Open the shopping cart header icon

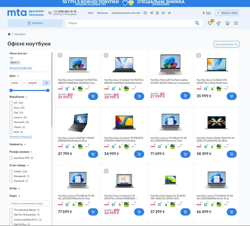click(227, 23)
